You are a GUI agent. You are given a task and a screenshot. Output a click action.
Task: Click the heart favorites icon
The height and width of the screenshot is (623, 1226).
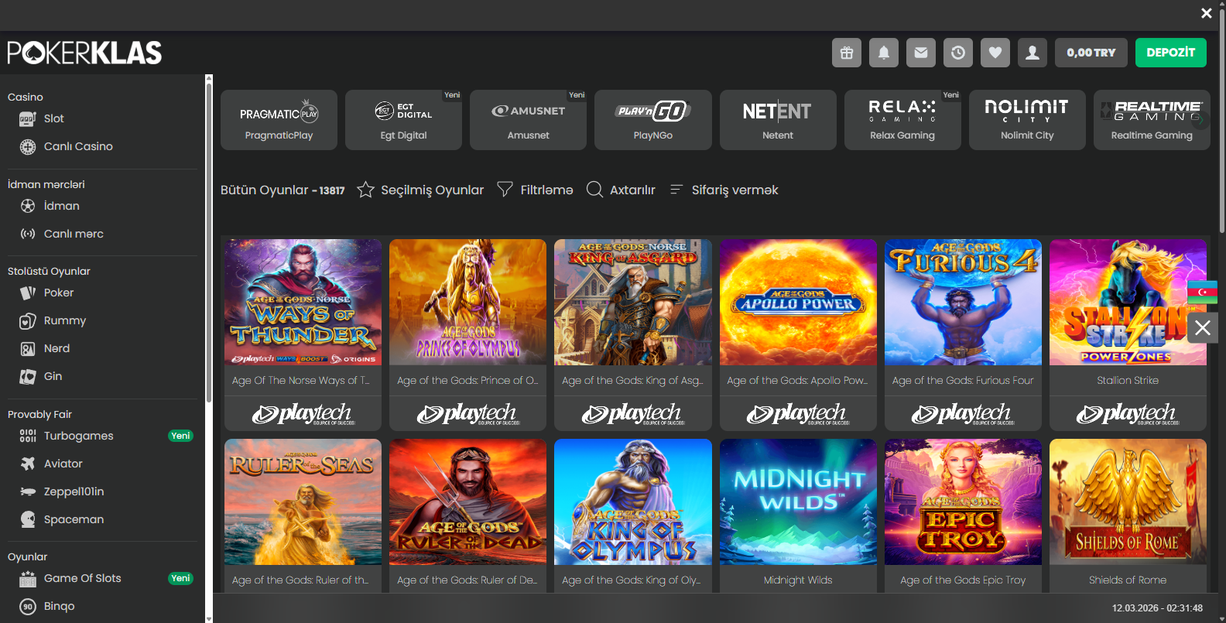point(995,53)
